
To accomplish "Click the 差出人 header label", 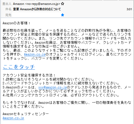I will click(7, 4).
